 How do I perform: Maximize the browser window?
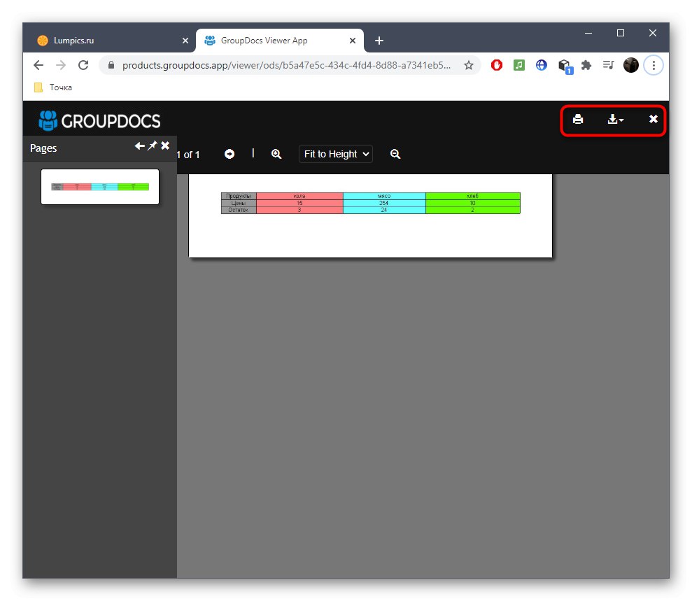(x=621, y=33)
